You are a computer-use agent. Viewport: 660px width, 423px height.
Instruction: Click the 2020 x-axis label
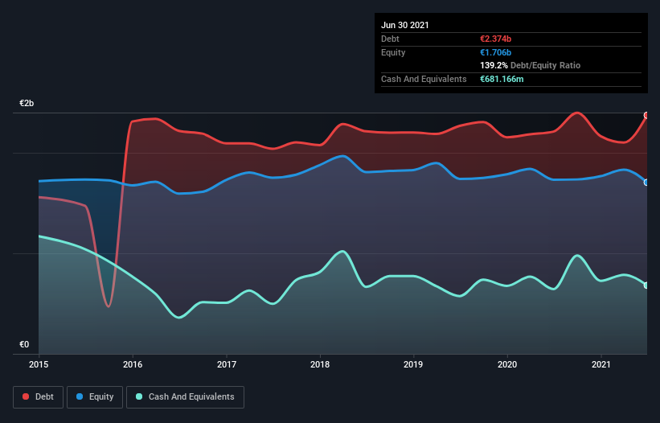507,364
